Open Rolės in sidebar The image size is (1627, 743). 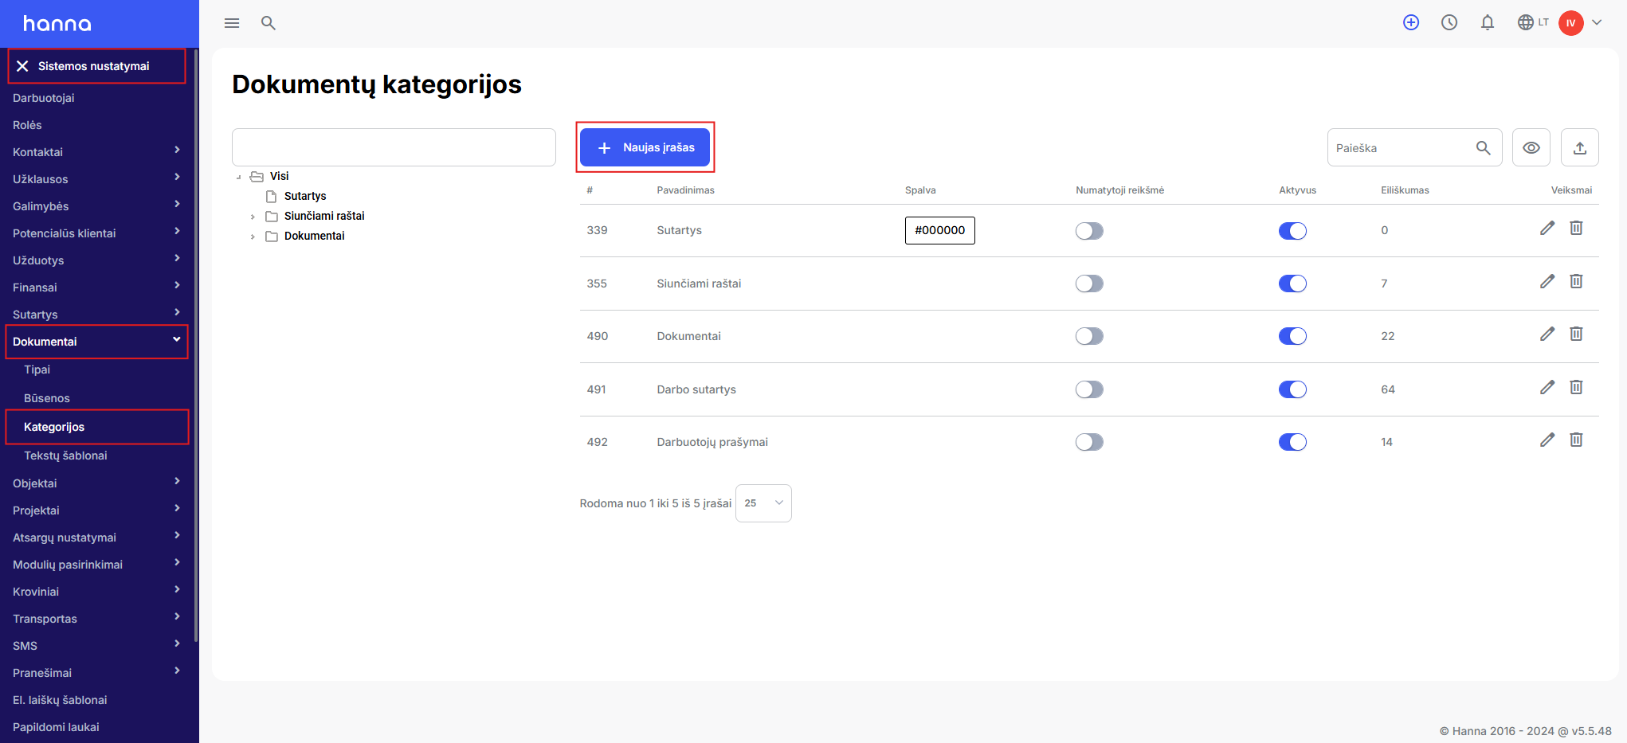pos(27,125)
